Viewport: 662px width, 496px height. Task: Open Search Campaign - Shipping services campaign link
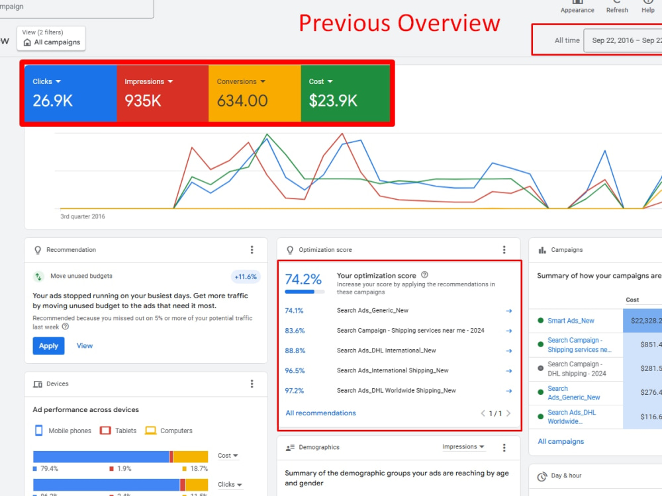579,345
